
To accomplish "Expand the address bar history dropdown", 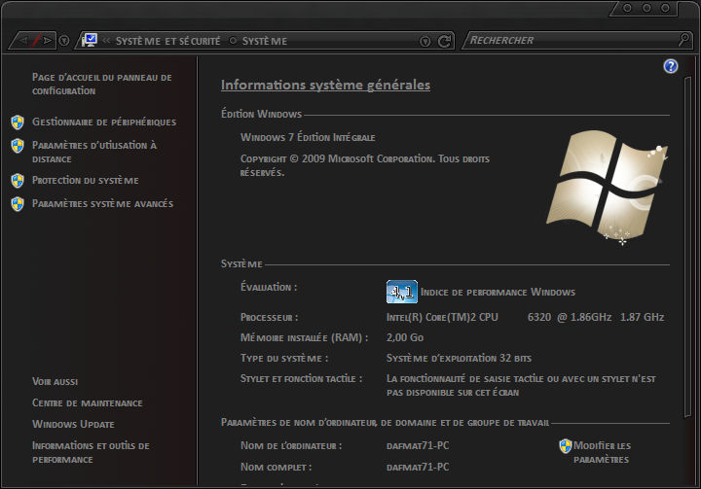I will [x=425, y=42].
